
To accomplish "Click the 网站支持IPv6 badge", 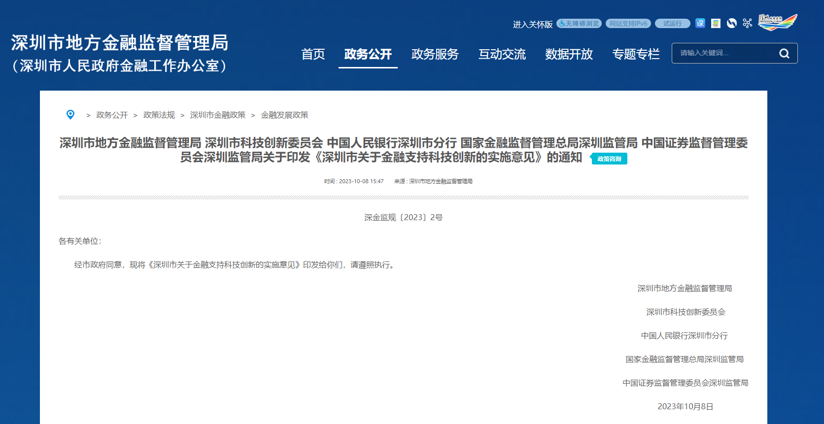I will 628,23.
